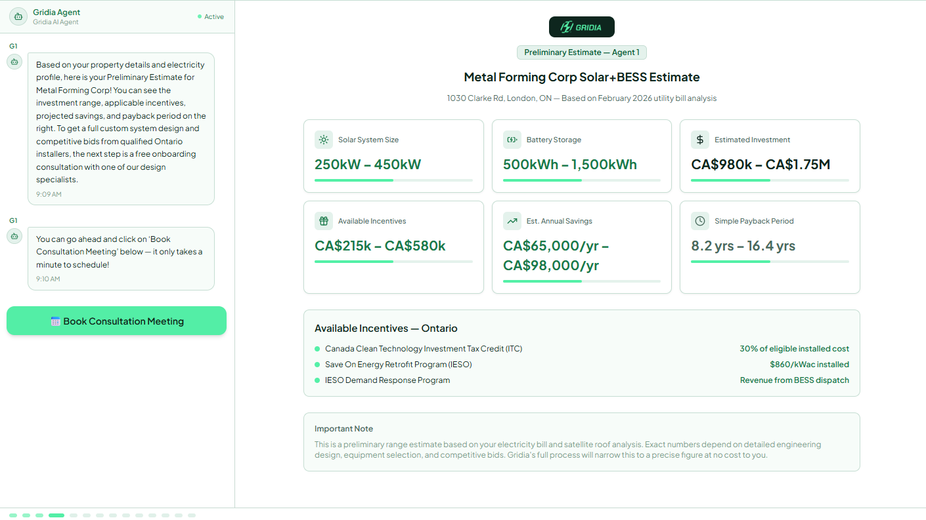
Task: Click 'IESO Demand Response Program'
Action: (x=387, y=380)
